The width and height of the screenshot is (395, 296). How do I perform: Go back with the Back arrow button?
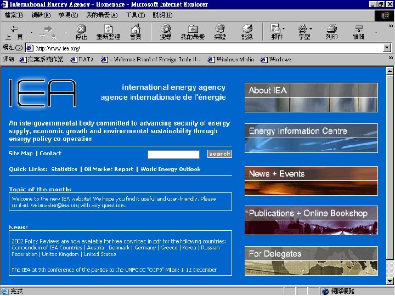point(14,32)
